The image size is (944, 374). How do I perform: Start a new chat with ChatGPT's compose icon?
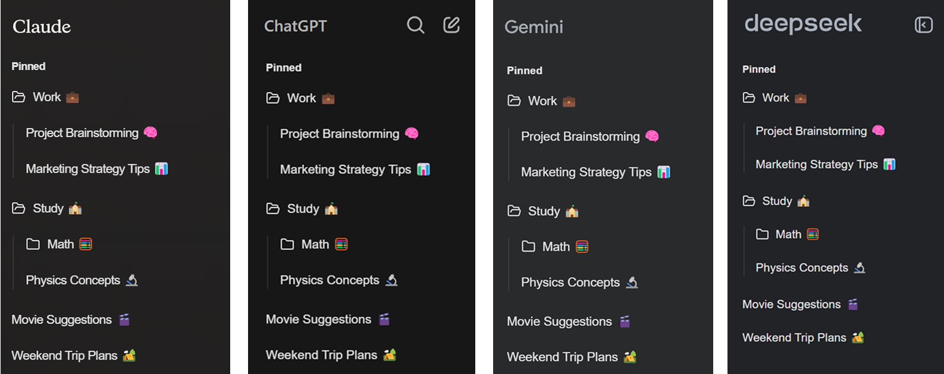coord(451,25)
